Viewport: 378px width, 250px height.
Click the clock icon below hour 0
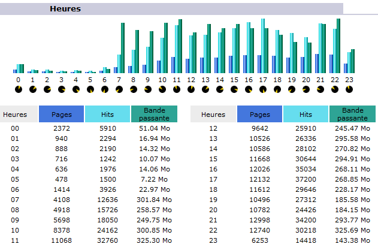coord(18,89)
